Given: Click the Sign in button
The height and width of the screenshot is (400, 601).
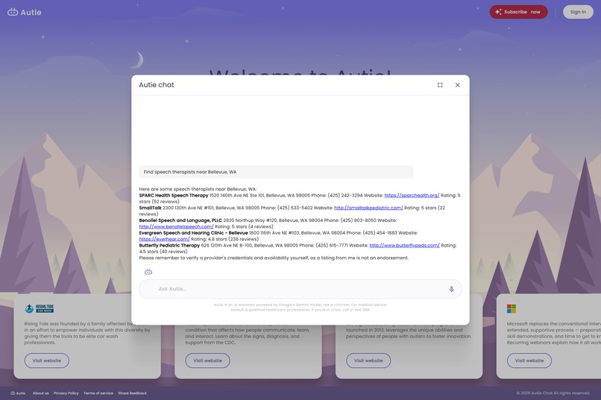Looking at the screenshot, I should pyautogui.click(x=578, y=12).
